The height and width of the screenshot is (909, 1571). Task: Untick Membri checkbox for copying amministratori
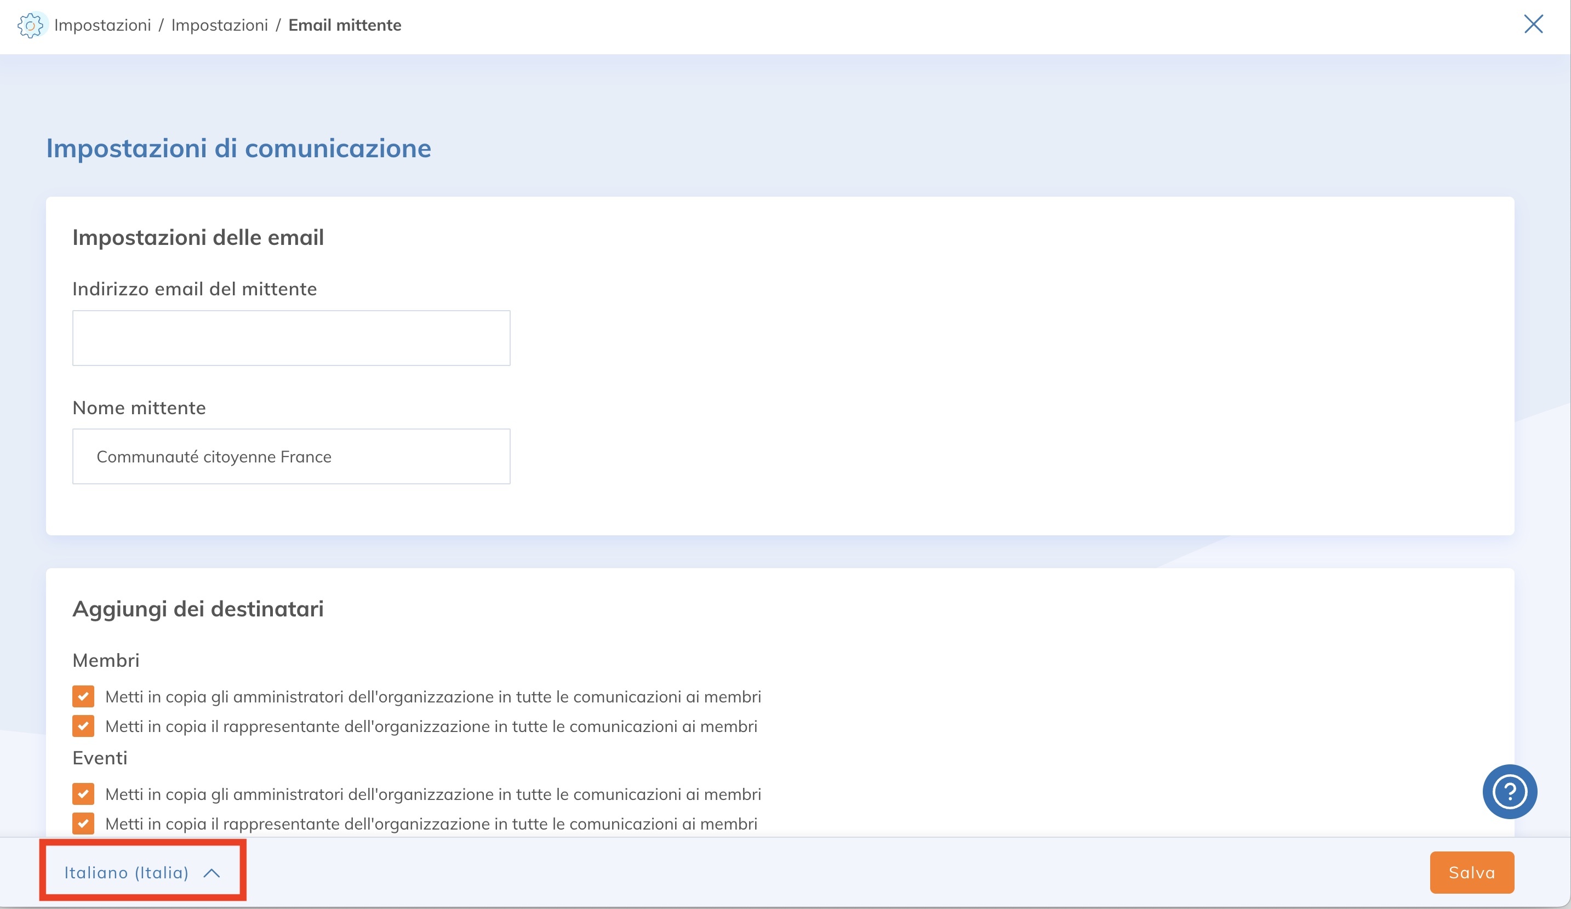pyautogui.click(x=83, y=696)
